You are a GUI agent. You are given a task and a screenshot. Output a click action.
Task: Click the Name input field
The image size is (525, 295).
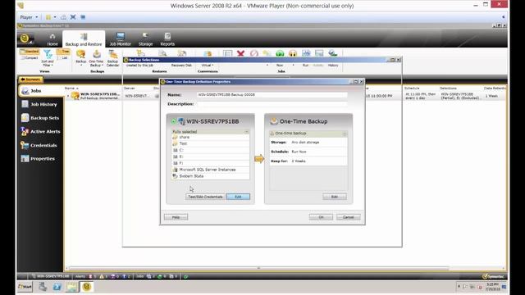[x=272, y=95]
